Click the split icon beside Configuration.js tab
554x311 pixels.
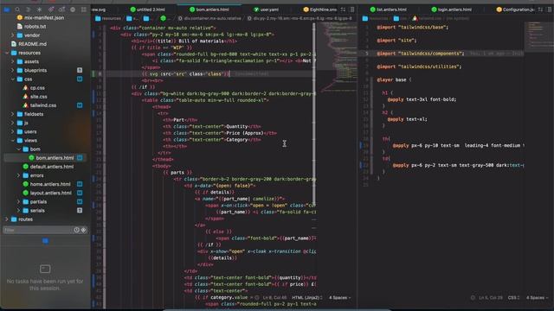click(x=540, y=10)
